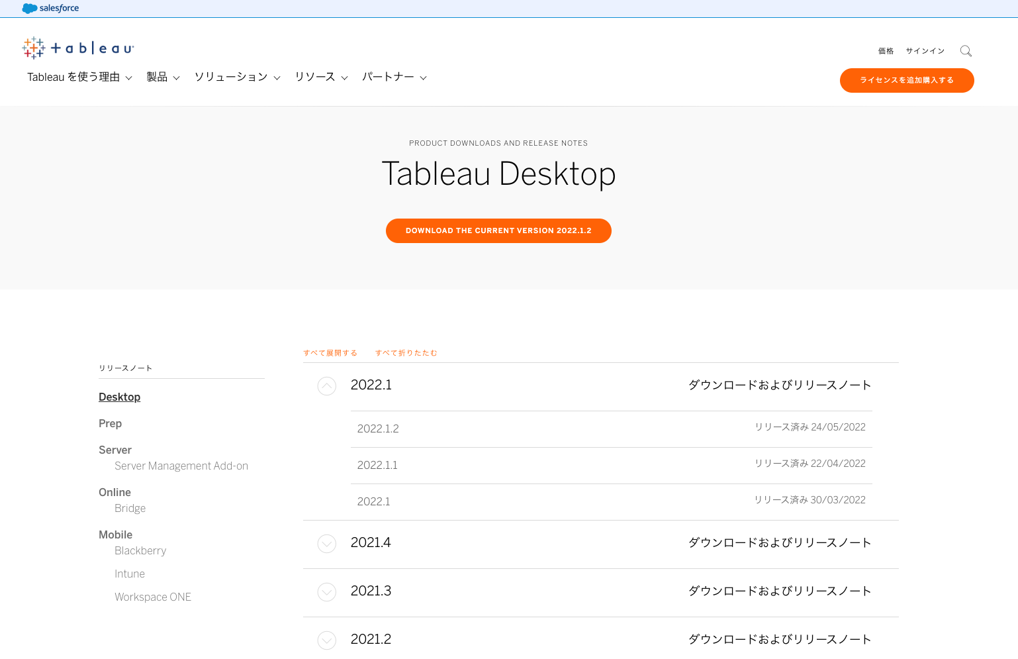The width and height of the screenshot is (1018, 659).
Task: Open the 2022.1.1 release row
Action: (x=377, y=466)
